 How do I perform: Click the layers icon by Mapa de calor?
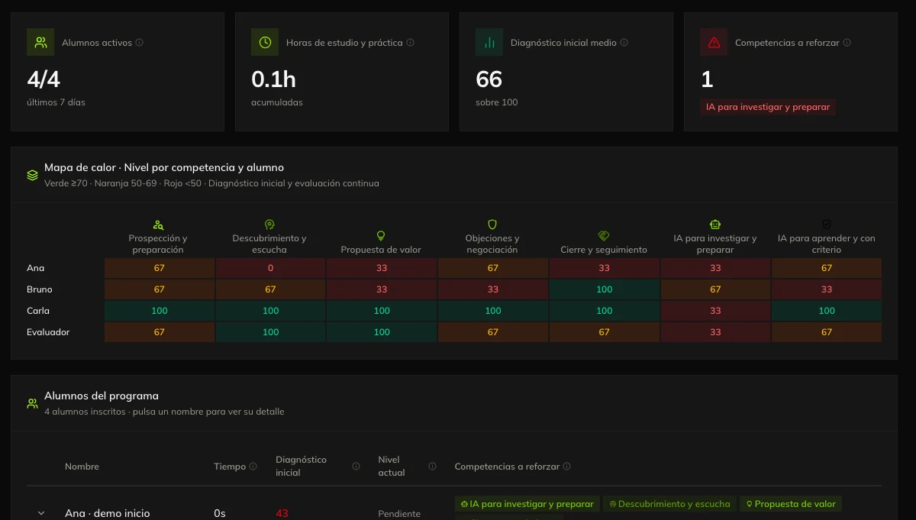(32, 175)
